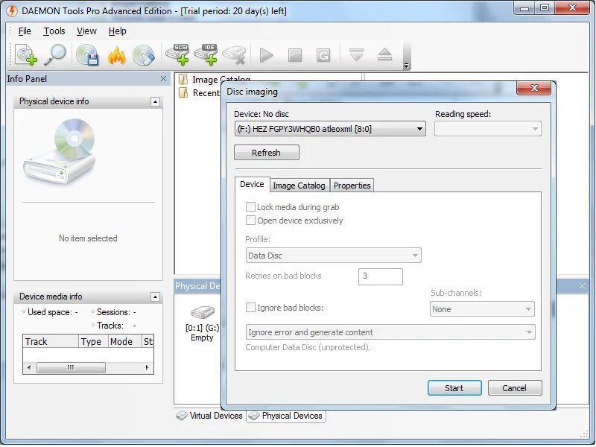Click the Refresh button
Image resolution: width=596 pixels, height=447 pixels.
tap(267, 153)
